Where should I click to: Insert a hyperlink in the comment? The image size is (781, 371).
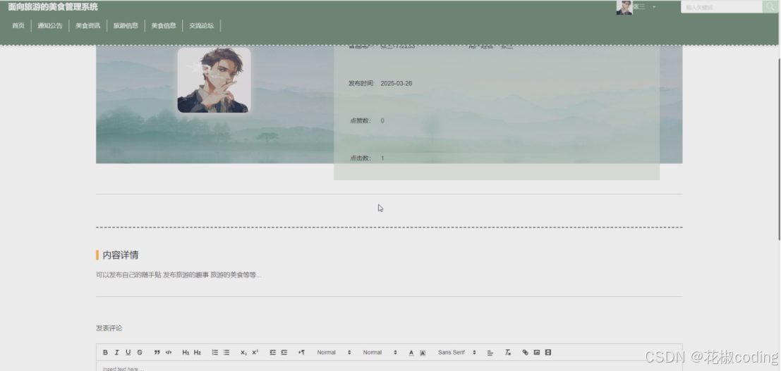coord(525,352)
